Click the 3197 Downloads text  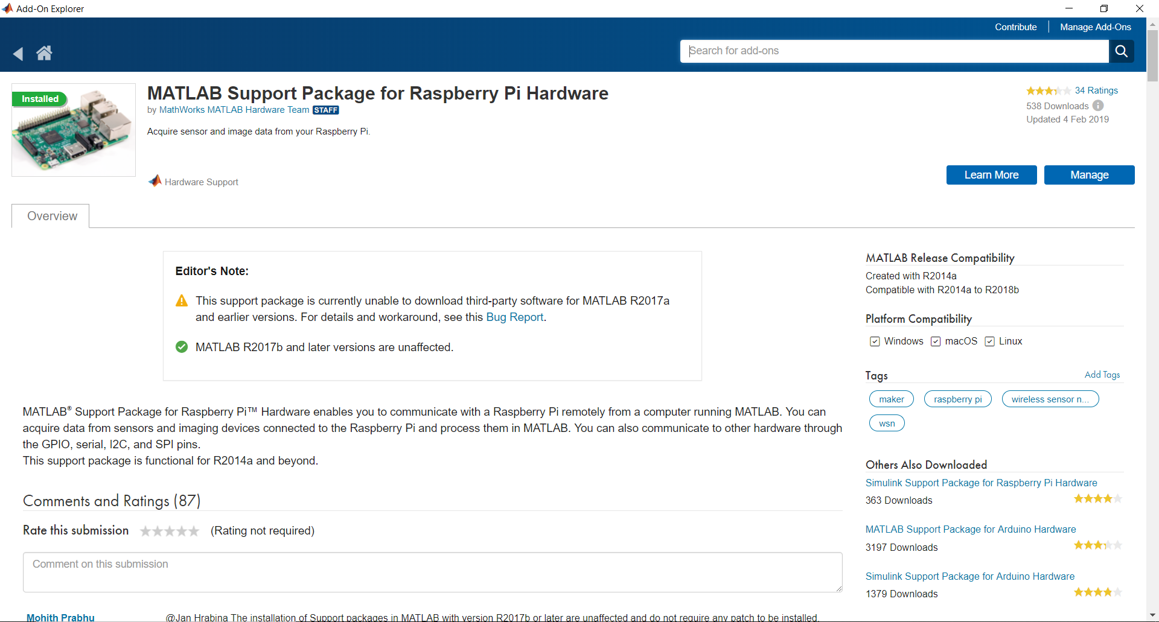click(x=901, y=547)
